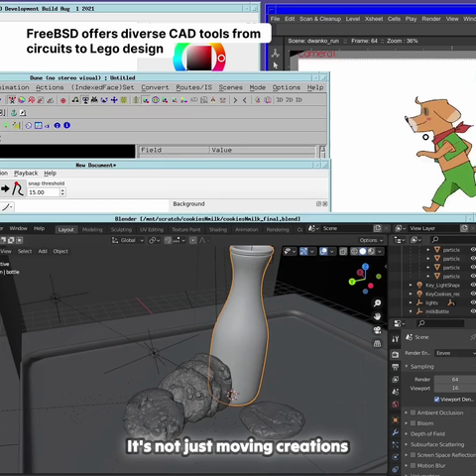Open the Add menu in Blender viewport
The height and width of the screenshot is (476, 476).
43,251
